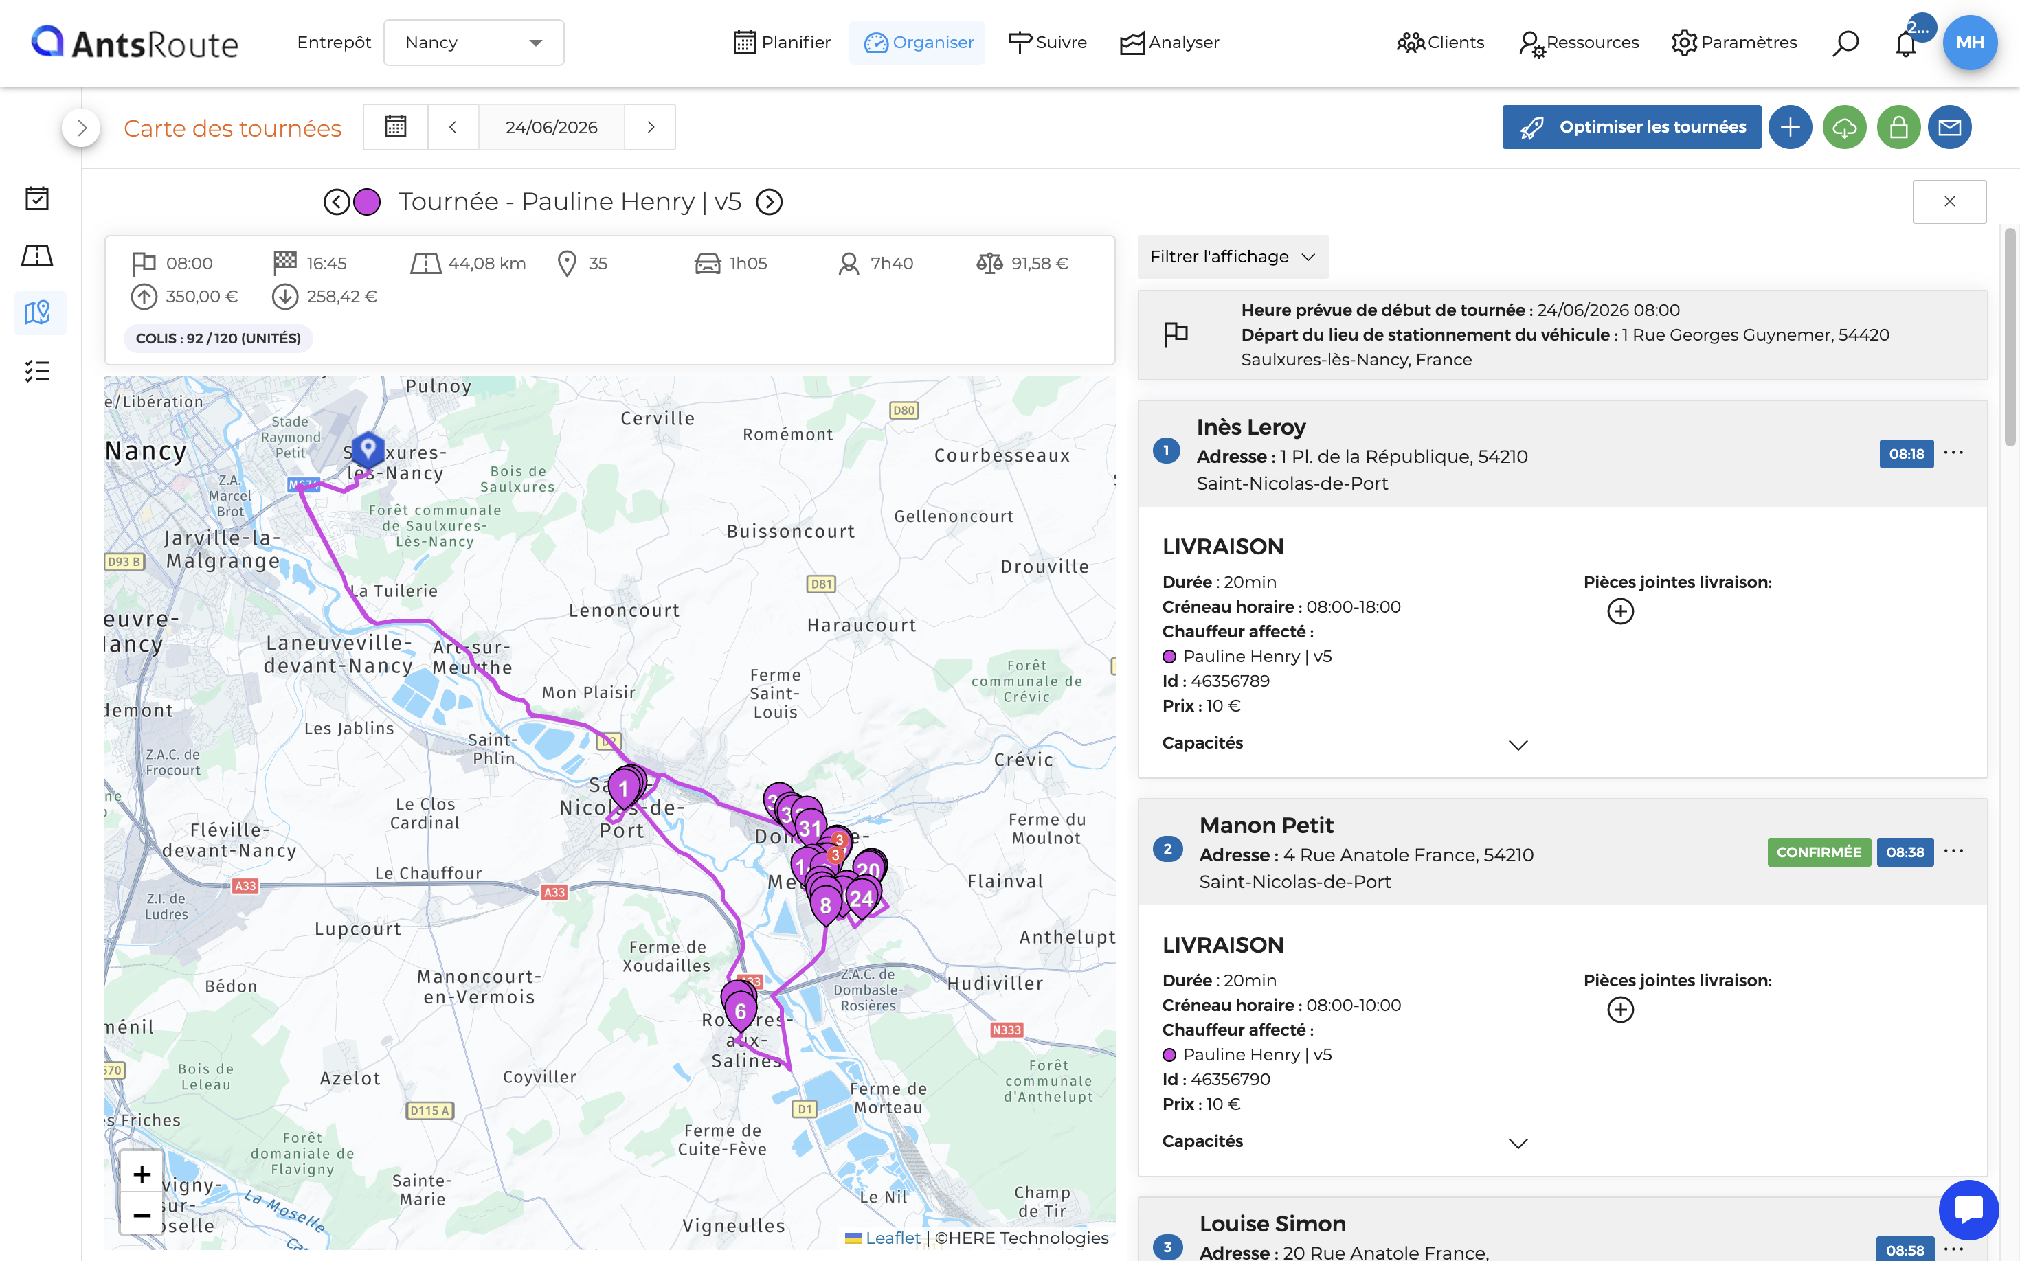Viewport: 2020px width, 1261px height.
Task: Open options menu for Louise Simon
Action: click(x=1953, y=1249)
